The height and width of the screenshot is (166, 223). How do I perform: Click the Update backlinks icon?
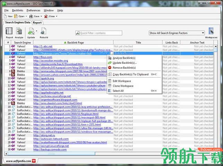coord(31,31)
